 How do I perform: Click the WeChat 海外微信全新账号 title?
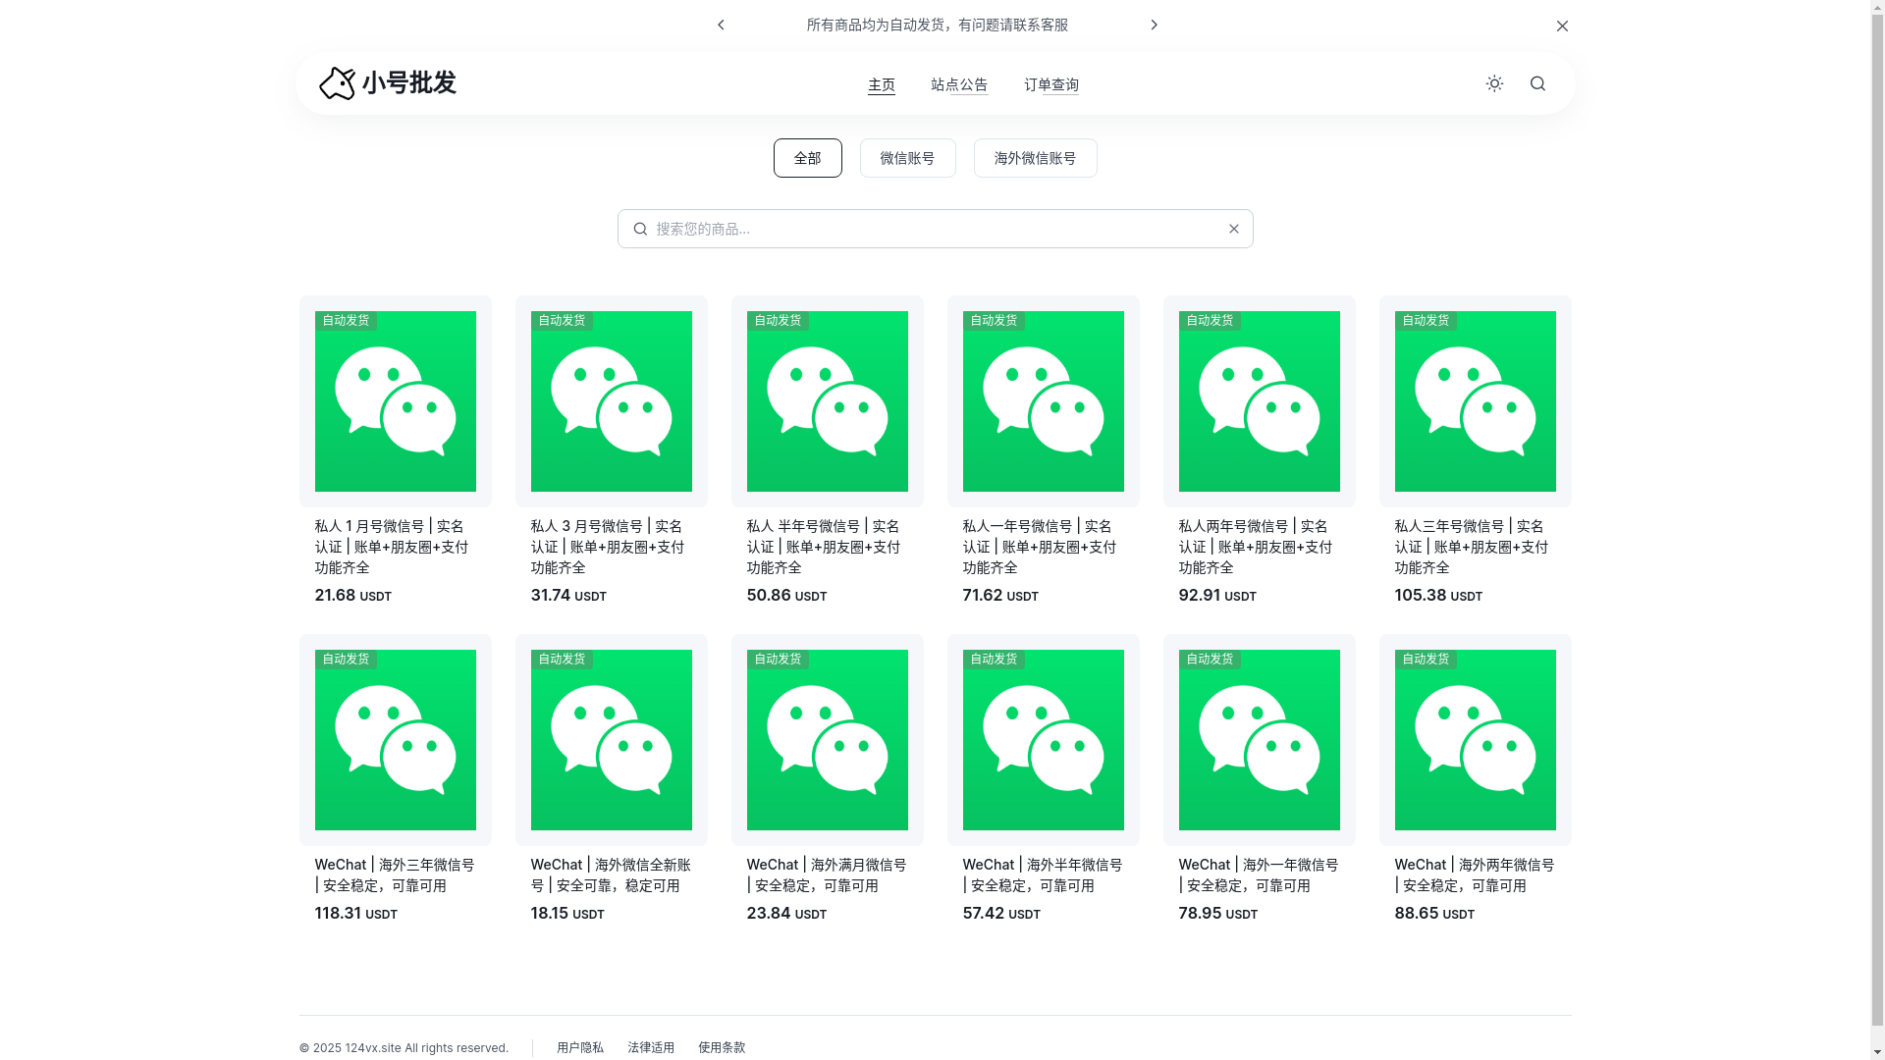(611, 874)
